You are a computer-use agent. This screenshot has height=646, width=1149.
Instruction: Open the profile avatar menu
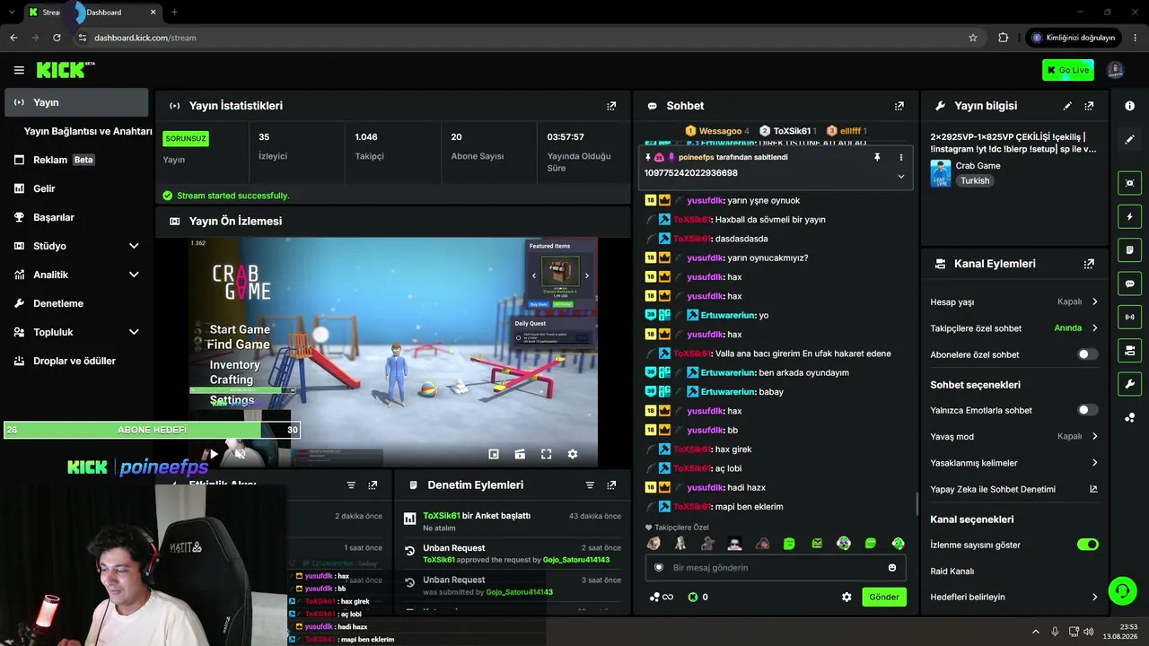pos(1115,70)
